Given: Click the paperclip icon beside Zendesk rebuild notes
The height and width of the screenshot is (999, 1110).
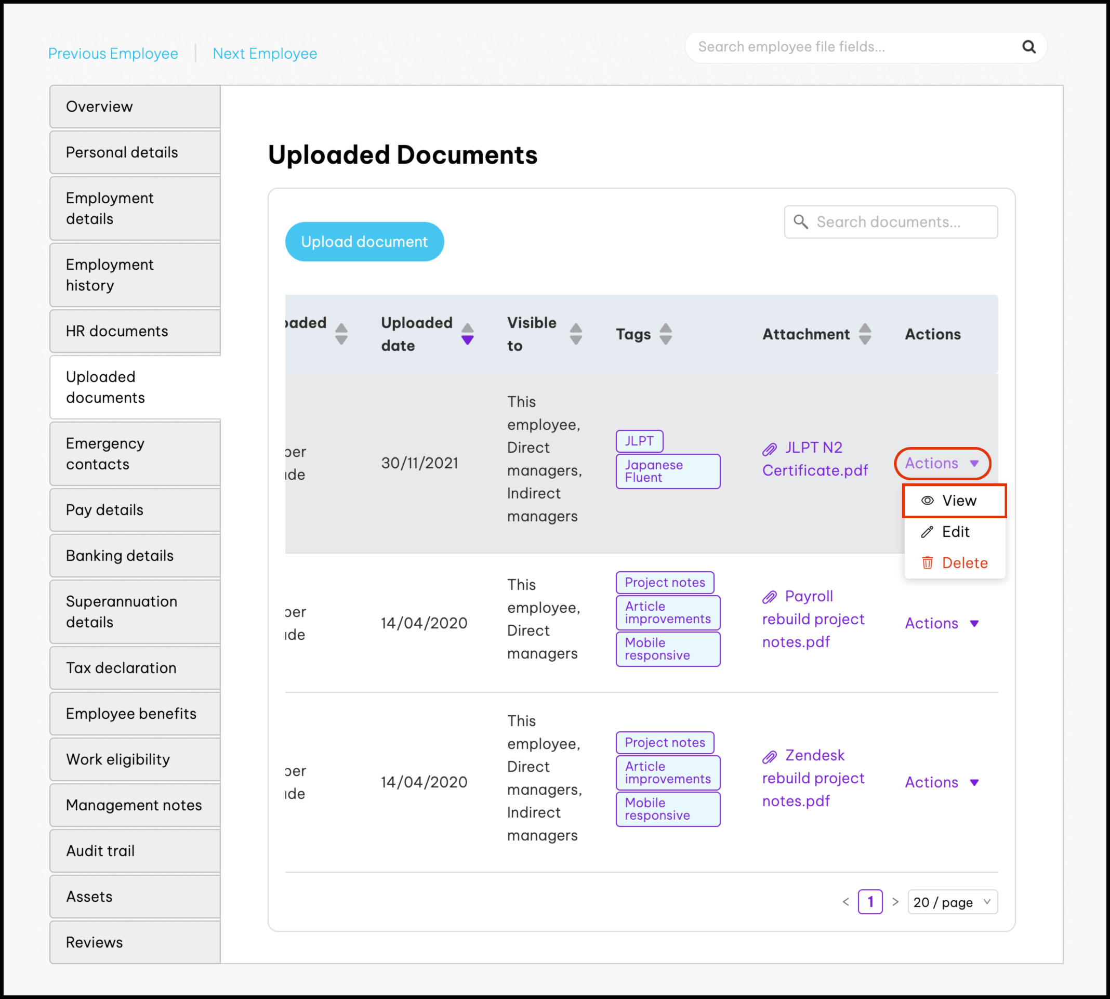Looking at the screenshot, I should point(769,757).
